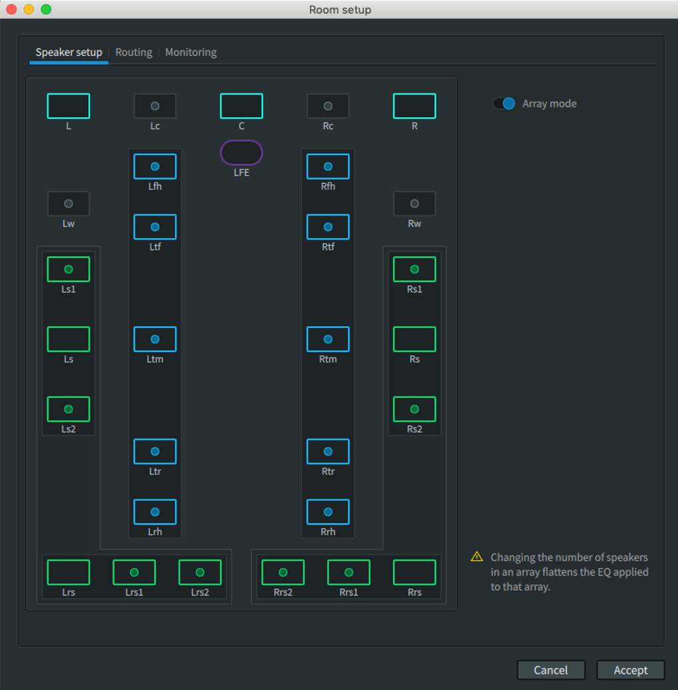Image resolution: width=678 pixels, height=690 pixels.
Task: Enable the Rc speaker
Action: (328, 106)
